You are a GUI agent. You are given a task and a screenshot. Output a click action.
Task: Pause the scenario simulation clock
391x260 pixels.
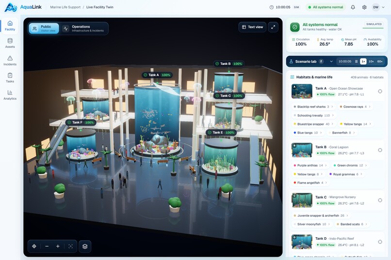(356, 61)
